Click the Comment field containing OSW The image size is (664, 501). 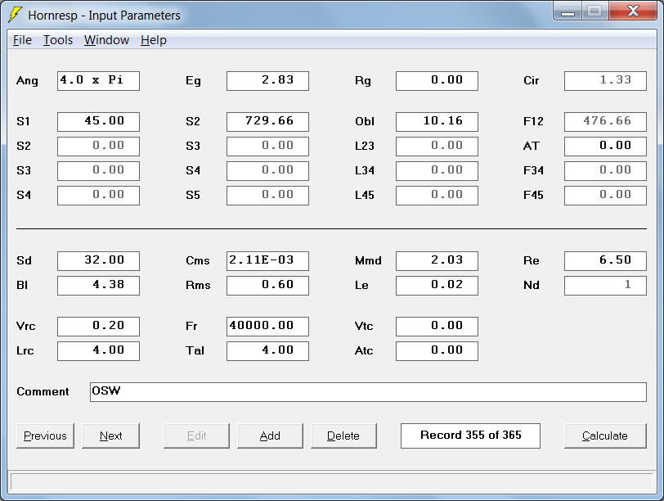pyautogui.click(x=368, y=391)
